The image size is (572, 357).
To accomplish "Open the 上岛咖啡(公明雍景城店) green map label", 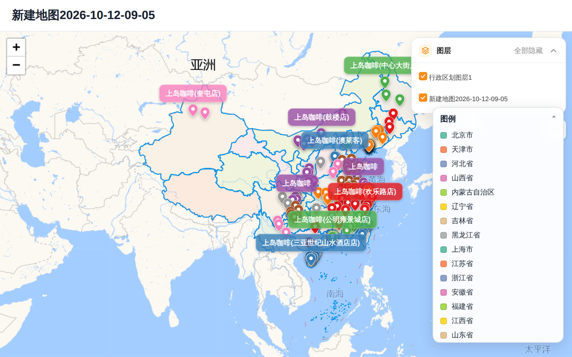I will pos(332,220).
